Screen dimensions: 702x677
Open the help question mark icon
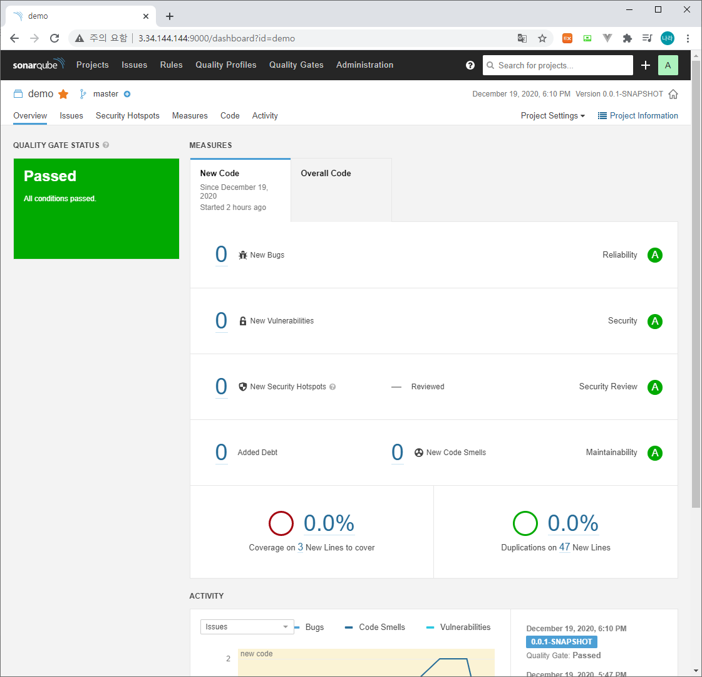pyautogui.click(x=470, y=65)
